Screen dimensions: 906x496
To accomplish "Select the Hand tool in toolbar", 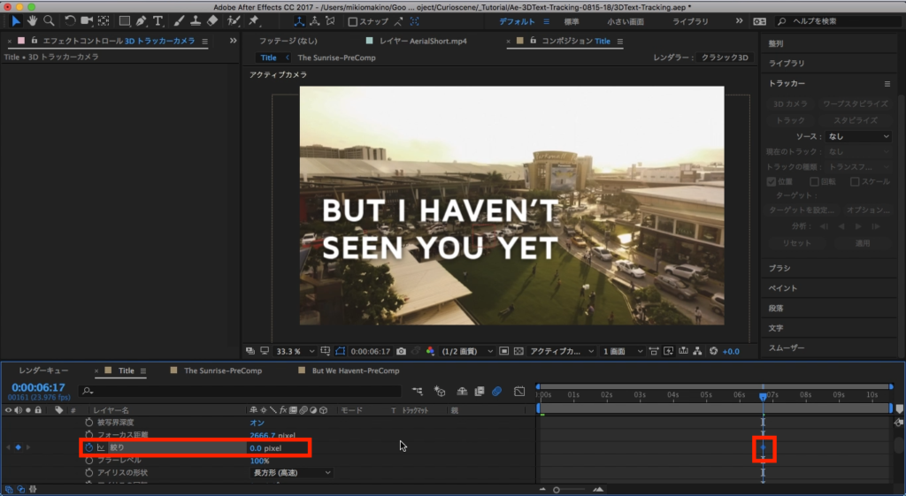I will (x=33, y=20).
